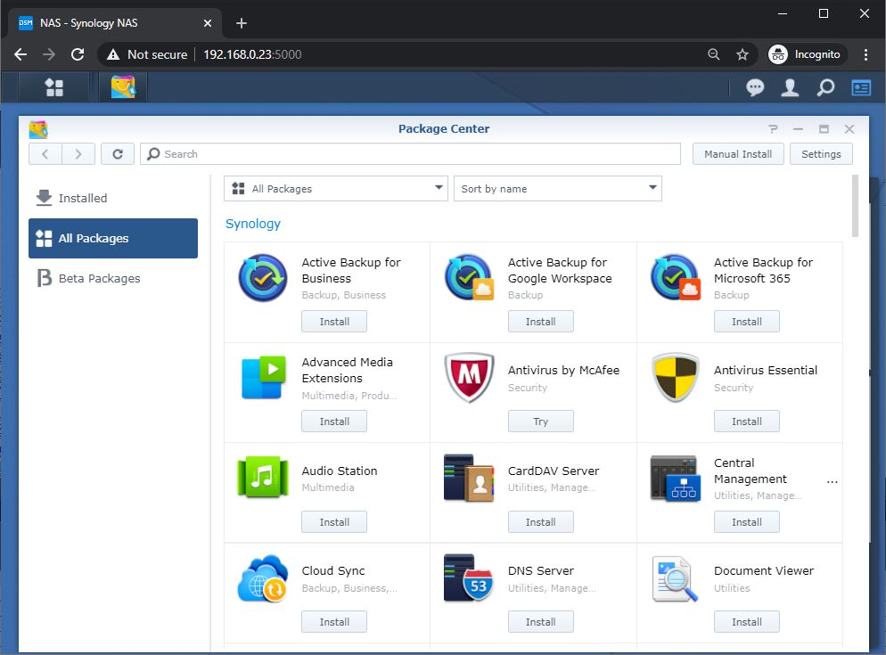This screenshot has height=655, width=886.
Task: Click the Not secure warning indicator
Action: [147, 54]
